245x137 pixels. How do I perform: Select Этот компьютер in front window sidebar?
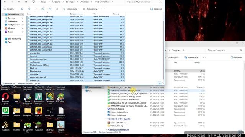pos(15,39)
